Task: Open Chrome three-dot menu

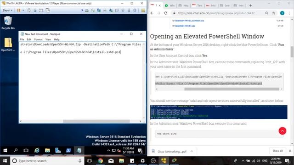Action: [289, 13]
